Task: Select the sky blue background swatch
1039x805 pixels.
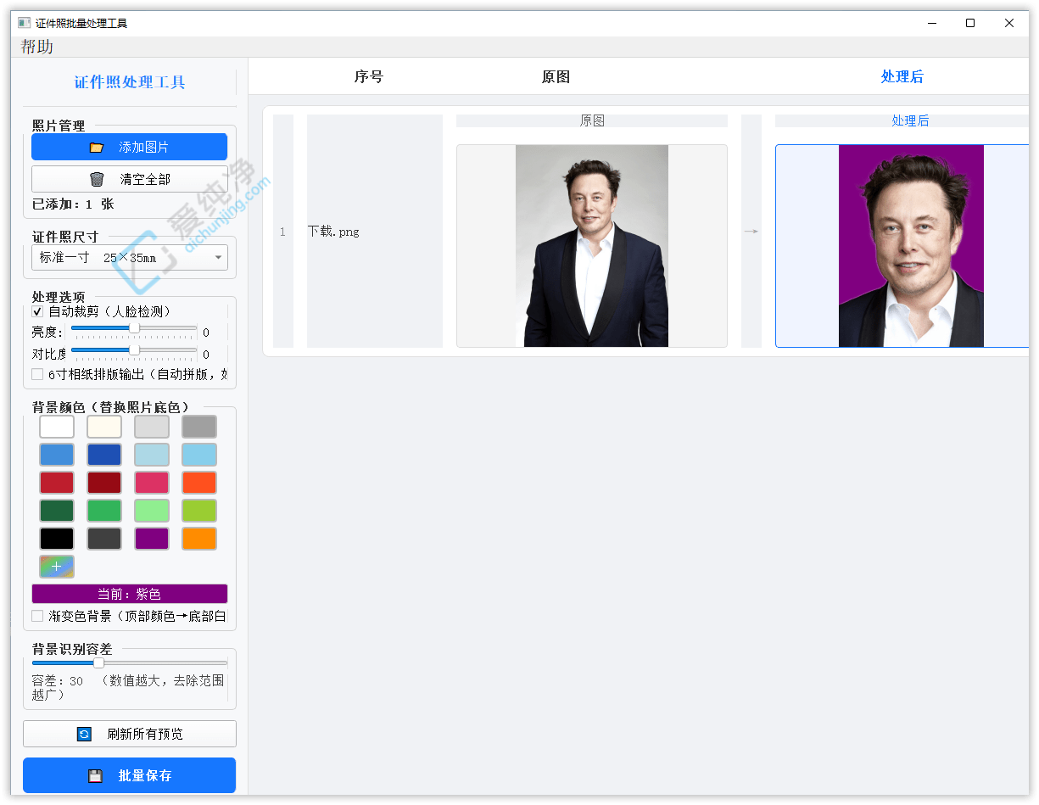Action: (x=199, y=455)
